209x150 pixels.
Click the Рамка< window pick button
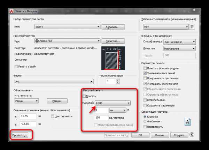[x=57, y=101]
